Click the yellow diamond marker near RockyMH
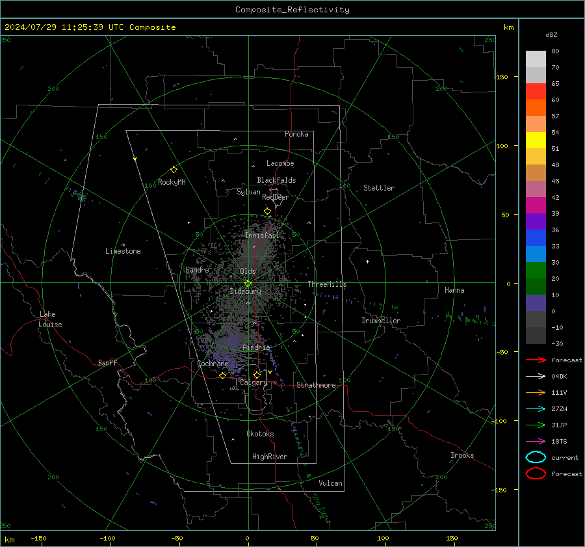 pyautogui.click(x=174, y=170)
